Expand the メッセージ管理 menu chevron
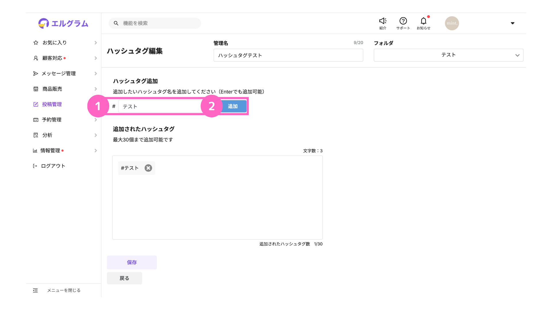Viewport: 552px width, 310px height. (x=96, y=73)
